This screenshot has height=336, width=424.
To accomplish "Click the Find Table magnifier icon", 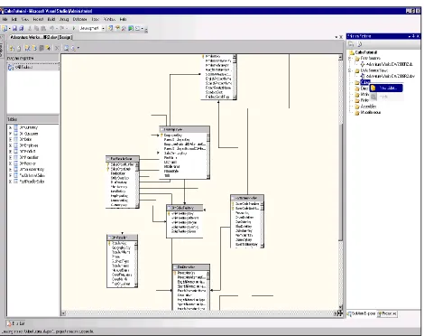I will click(x=66, y=48).
